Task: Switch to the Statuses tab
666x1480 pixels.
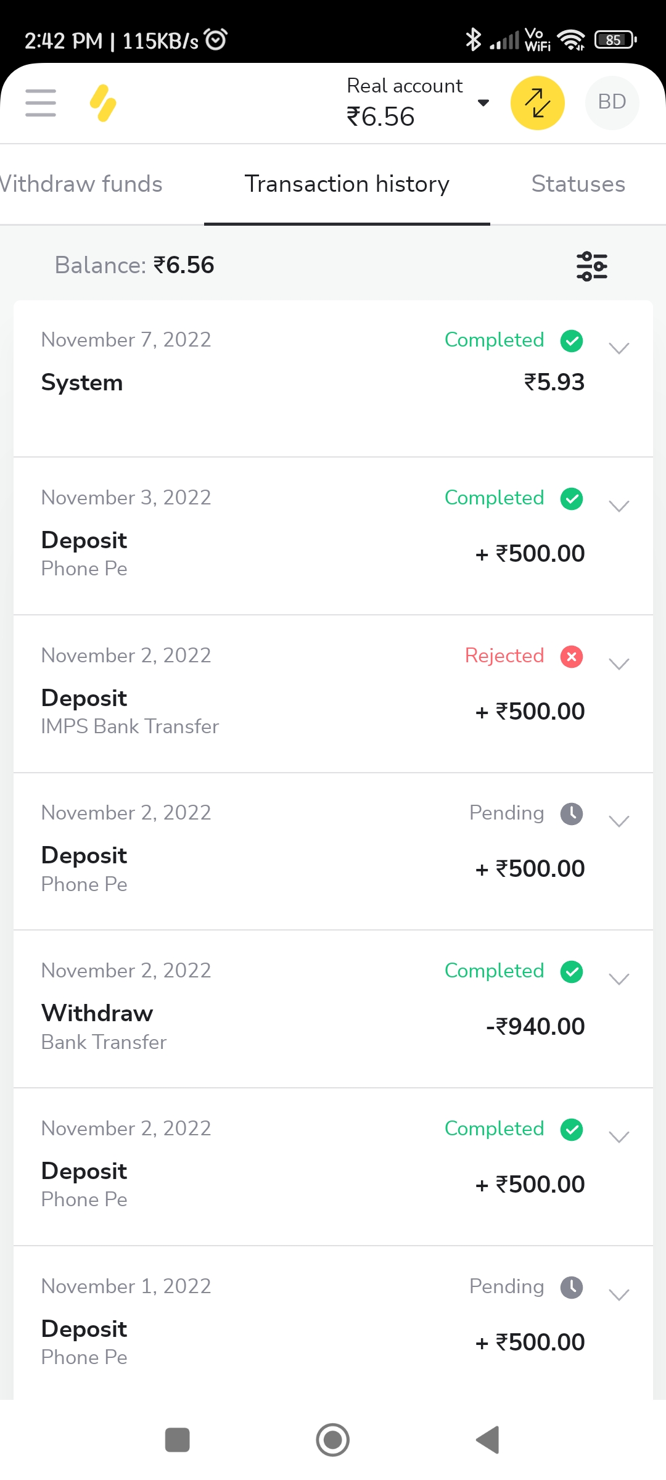Action: tap(578, 184)
